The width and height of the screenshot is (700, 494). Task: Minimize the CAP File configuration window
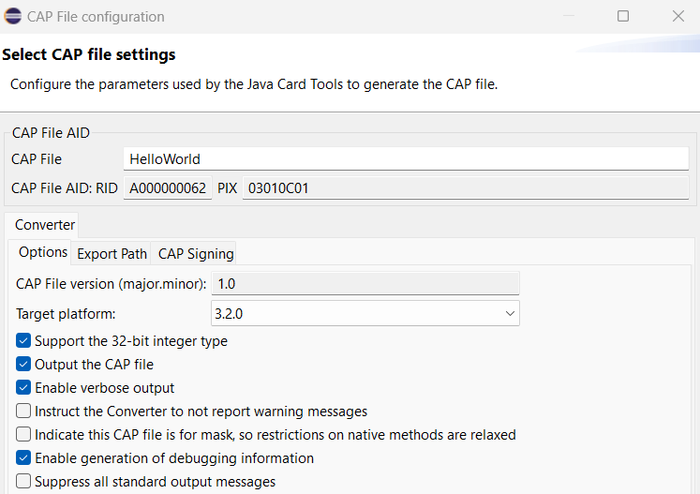click(568, 16)
